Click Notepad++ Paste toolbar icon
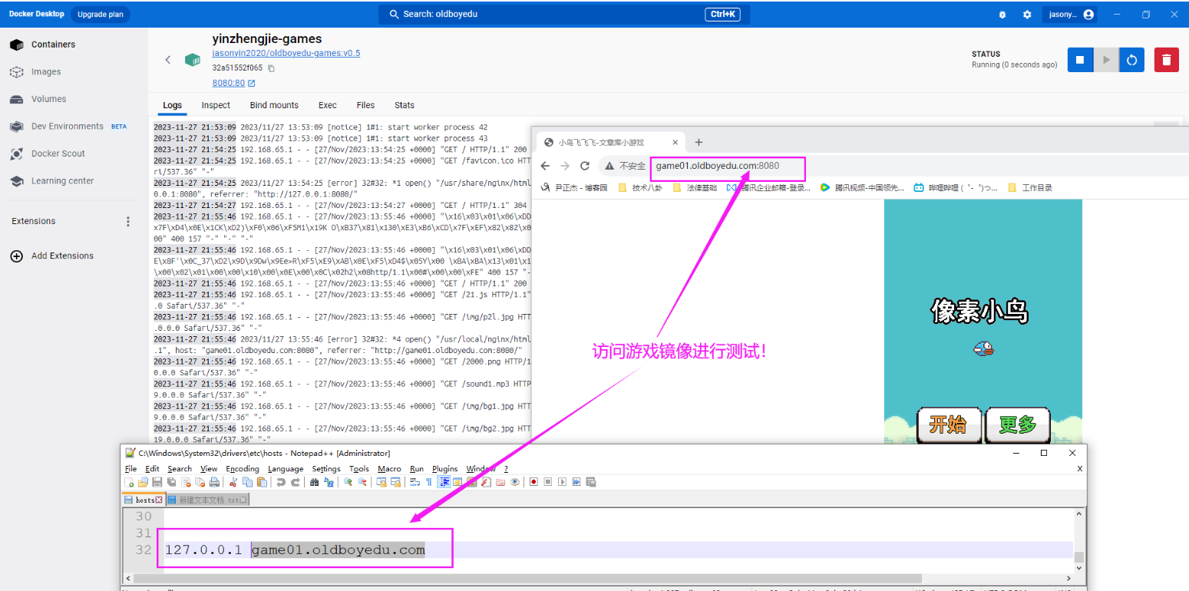1189x591 pixels. [262, 482]
